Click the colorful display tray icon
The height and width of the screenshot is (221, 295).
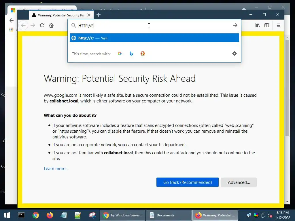tap(256, 215)
